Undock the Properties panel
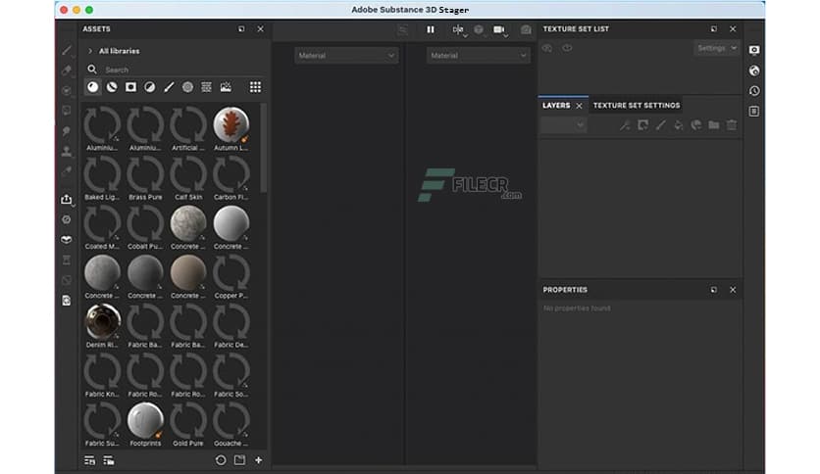This screenshot has height=474, width=820. click(x=714, y=289)
